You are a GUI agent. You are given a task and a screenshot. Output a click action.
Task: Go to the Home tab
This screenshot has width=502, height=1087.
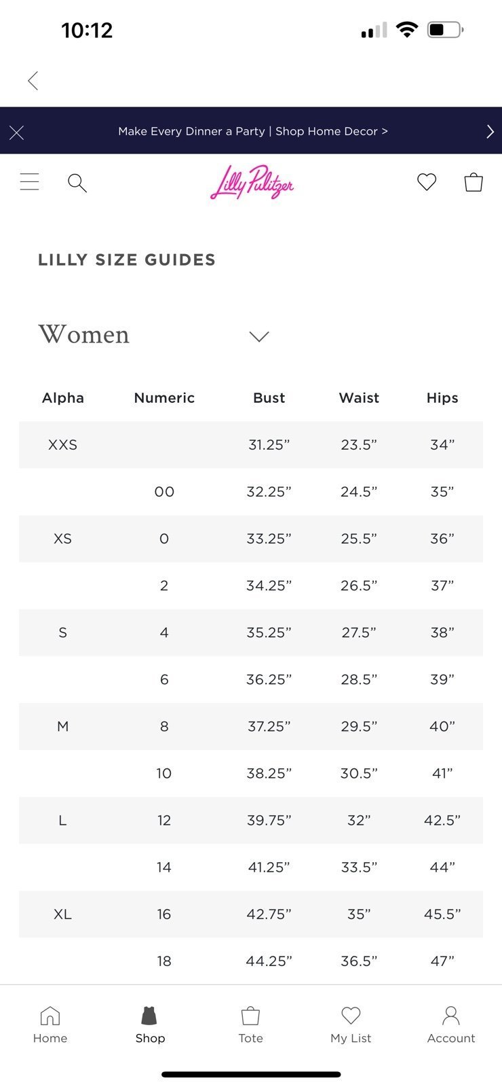[50, 1025]
